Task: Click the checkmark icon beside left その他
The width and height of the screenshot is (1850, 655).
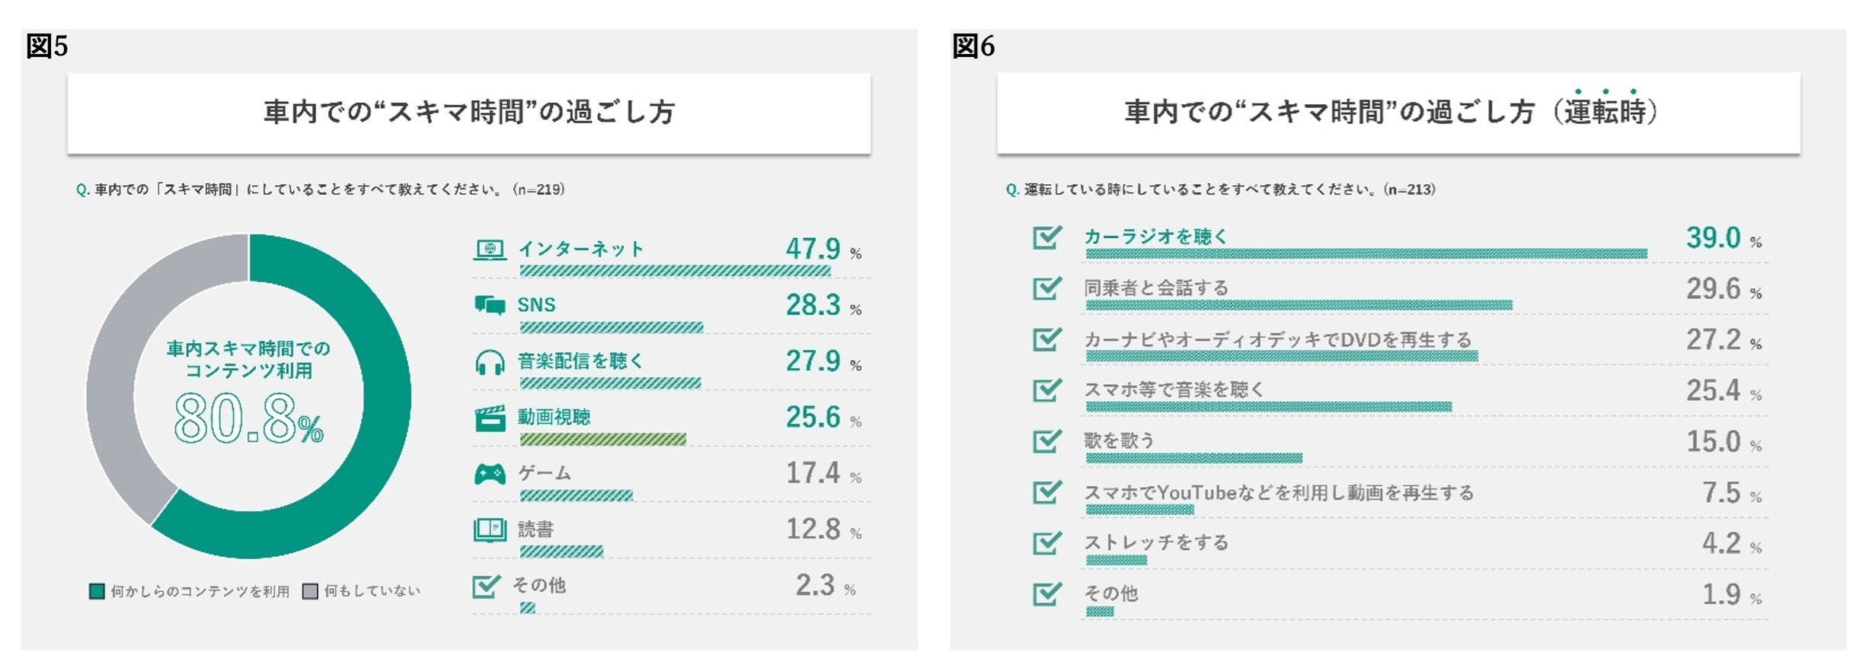Action: pyautogui.click(x=486, y=586)
